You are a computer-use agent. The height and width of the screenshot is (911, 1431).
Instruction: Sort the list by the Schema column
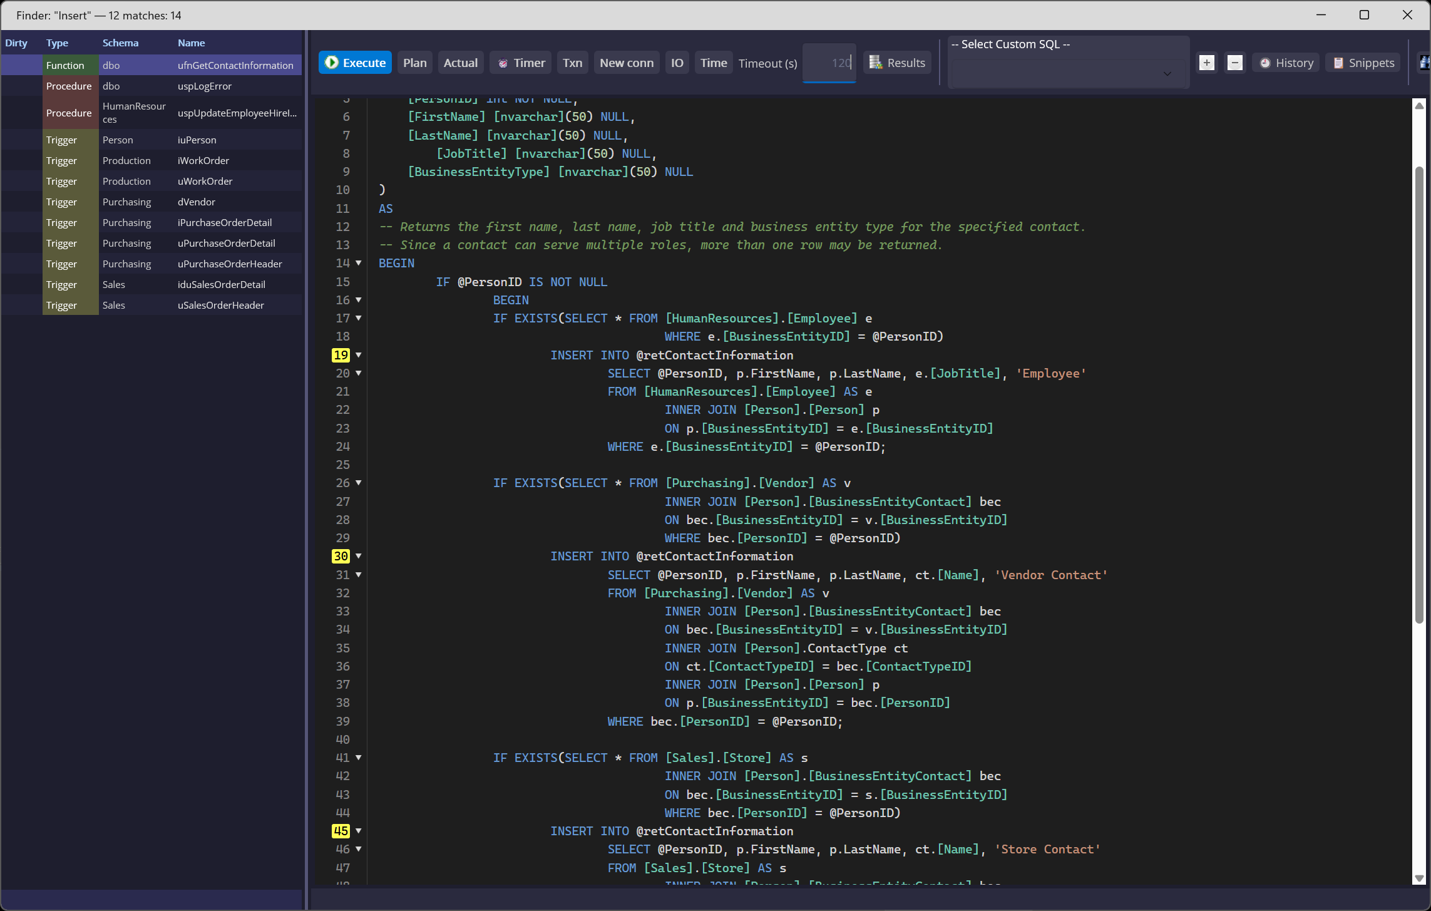120,43
